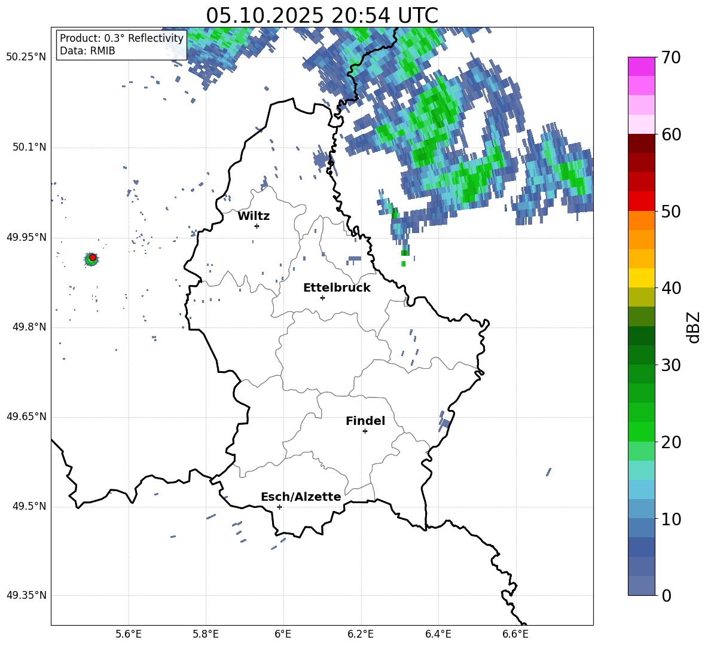708x646 pixels.
Task: Select the Ettelbruck city label
Action: point(337,288)
